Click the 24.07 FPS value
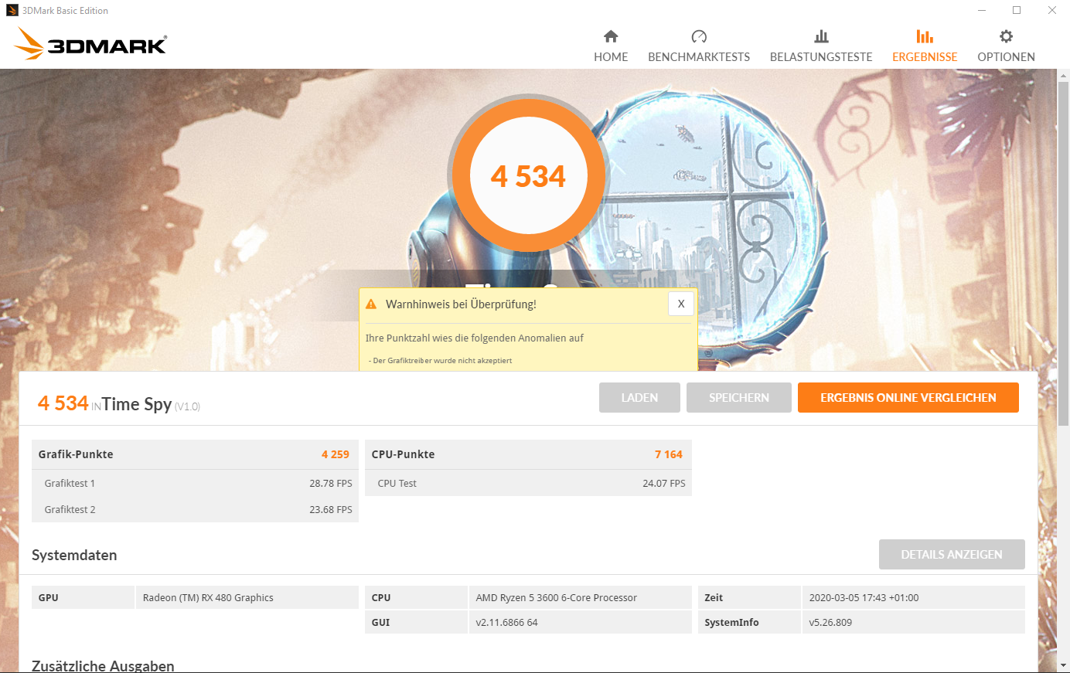1070x673 pixels. 664,483
